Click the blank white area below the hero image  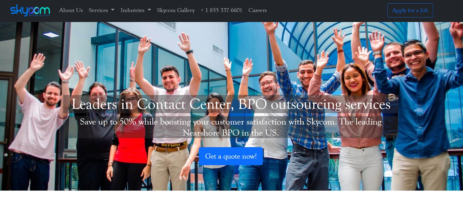231,197
